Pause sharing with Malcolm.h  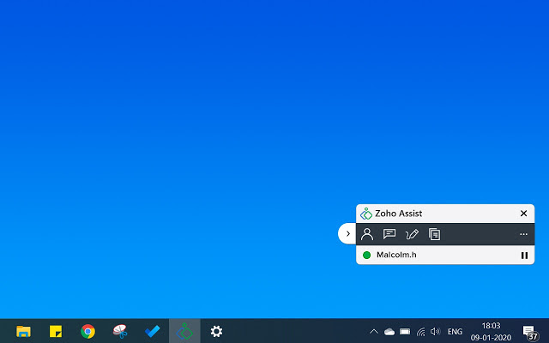(524, 256)
